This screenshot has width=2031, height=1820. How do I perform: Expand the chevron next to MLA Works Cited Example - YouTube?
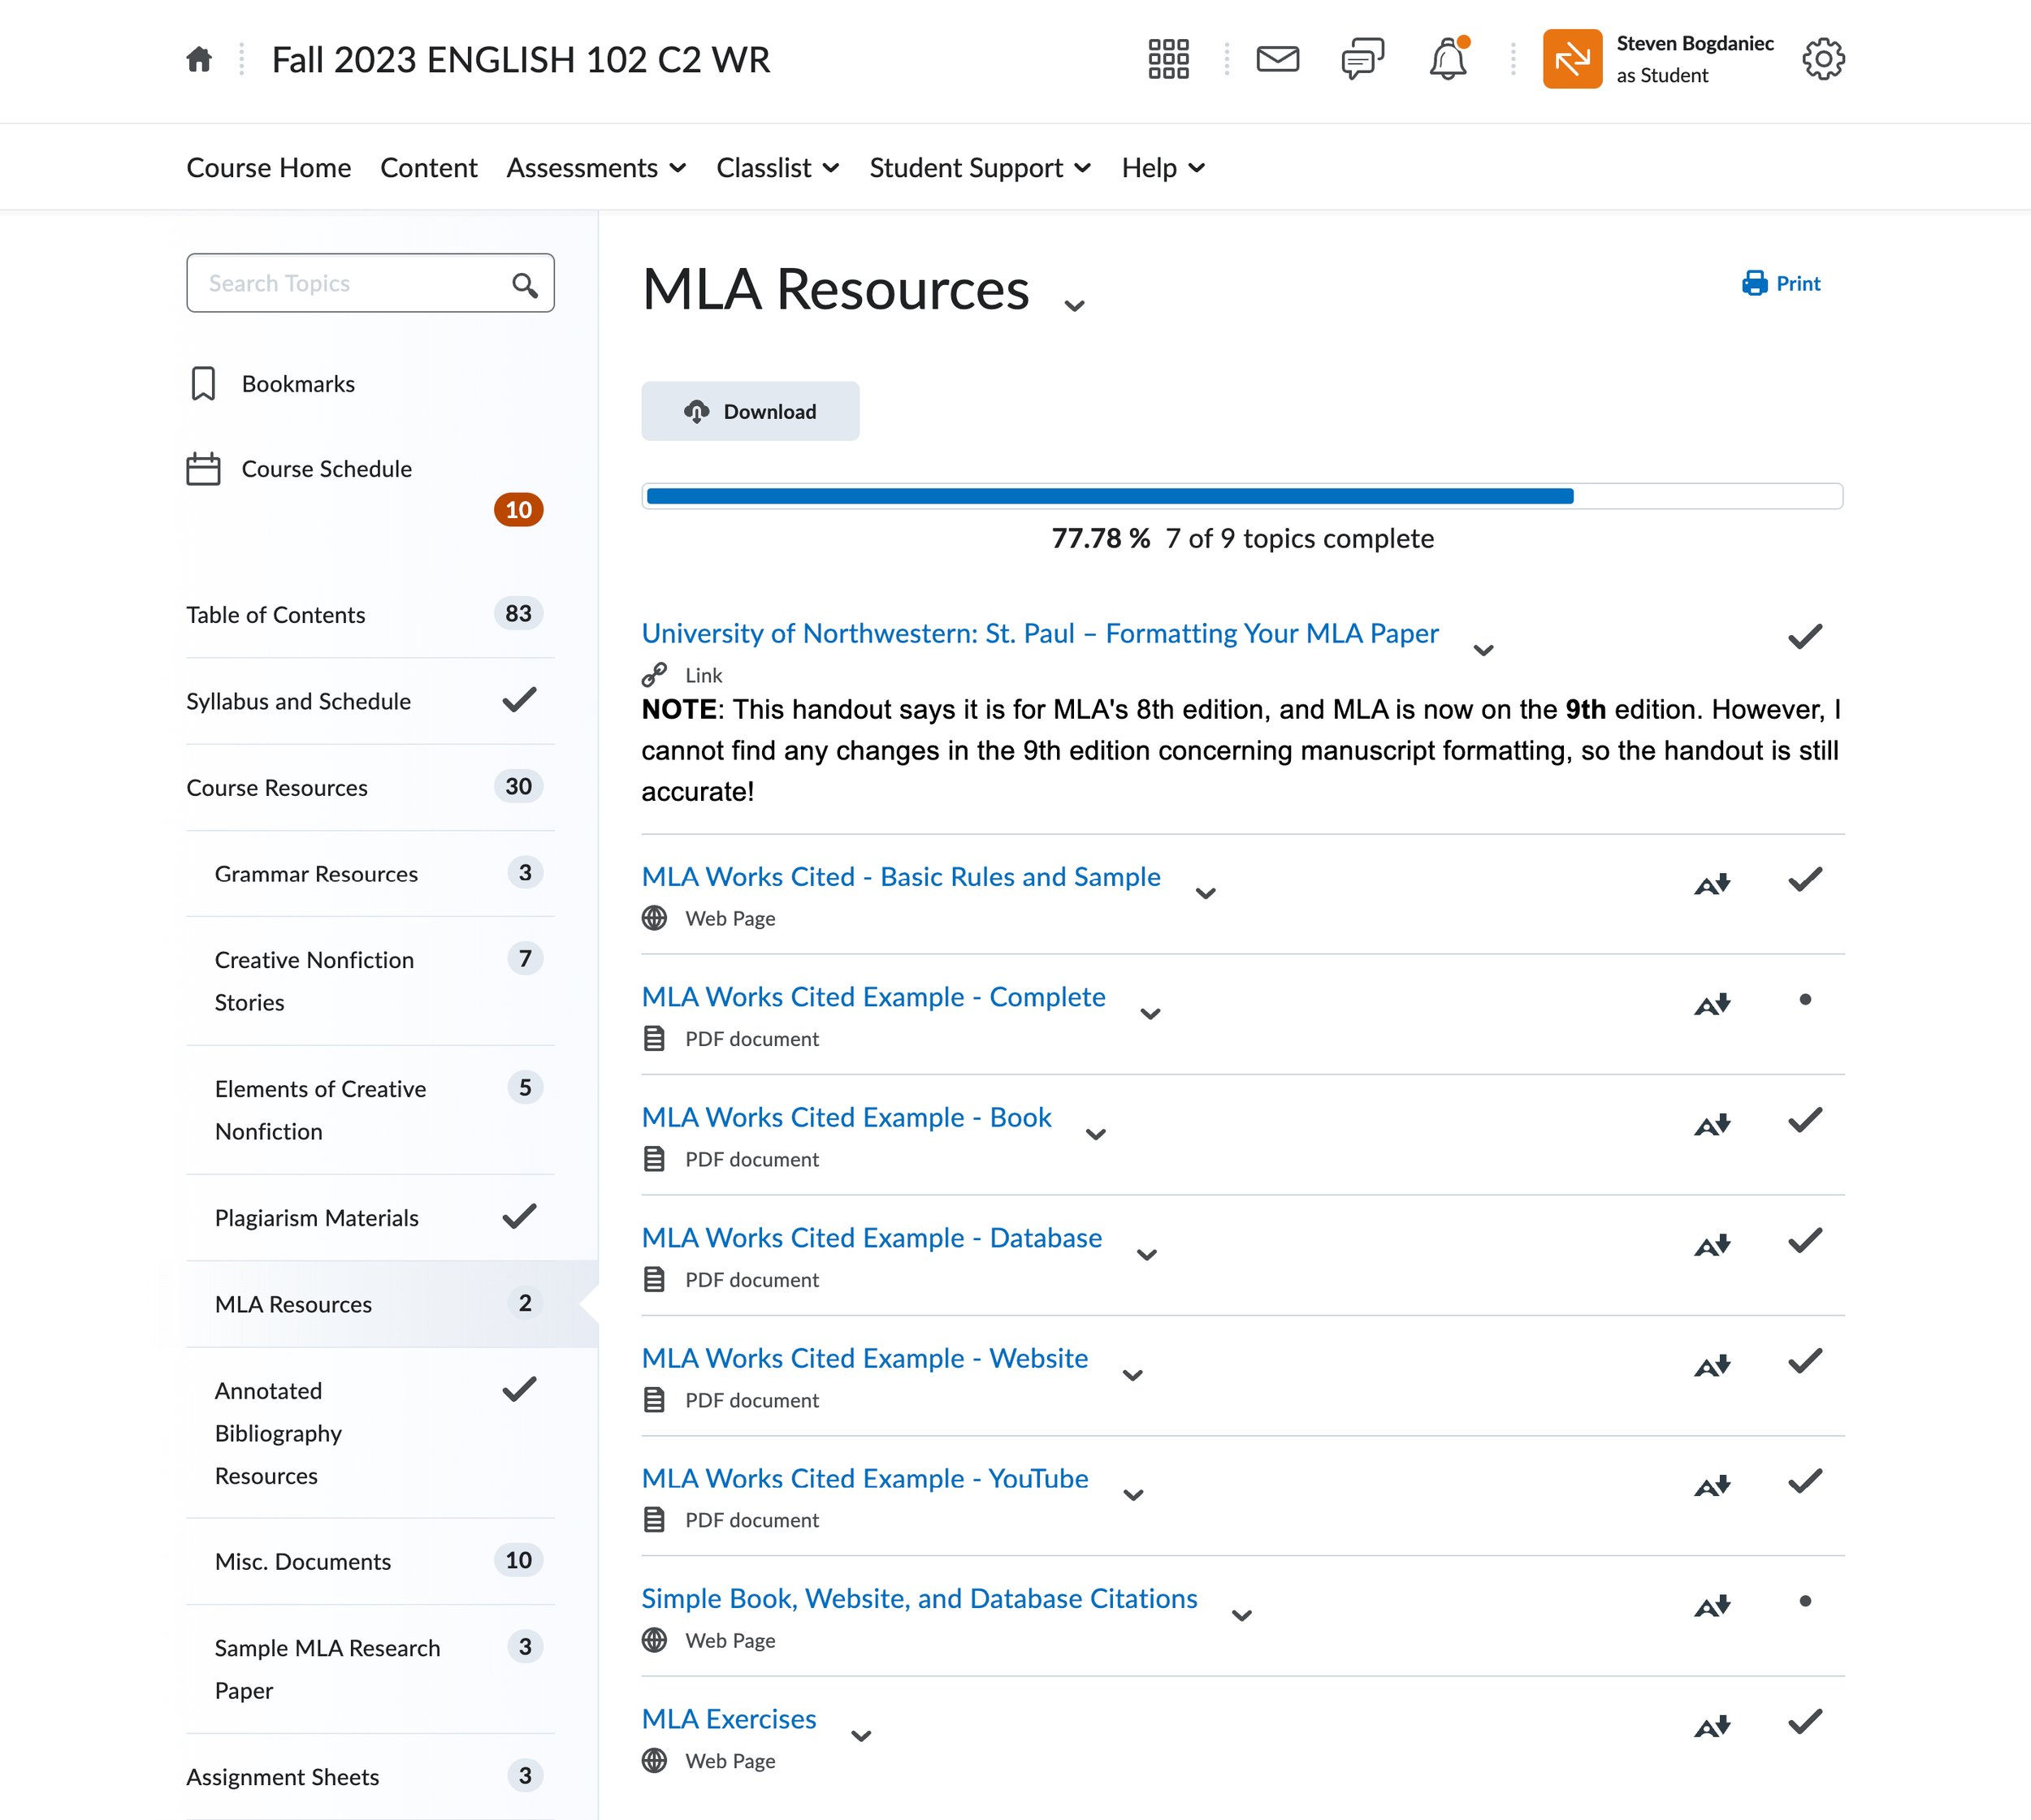[x=1133, y=1495]
